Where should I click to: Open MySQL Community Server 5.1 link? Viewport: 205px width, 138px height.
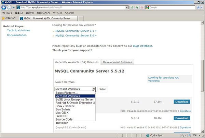[76, 31]
